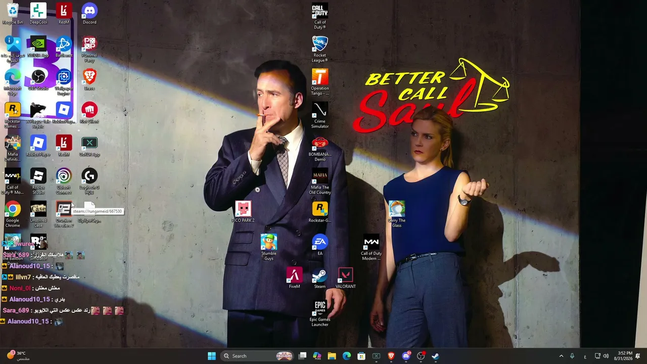Select Rockstar Games icon beside A Plague Tale

click(x=13, y=116)
